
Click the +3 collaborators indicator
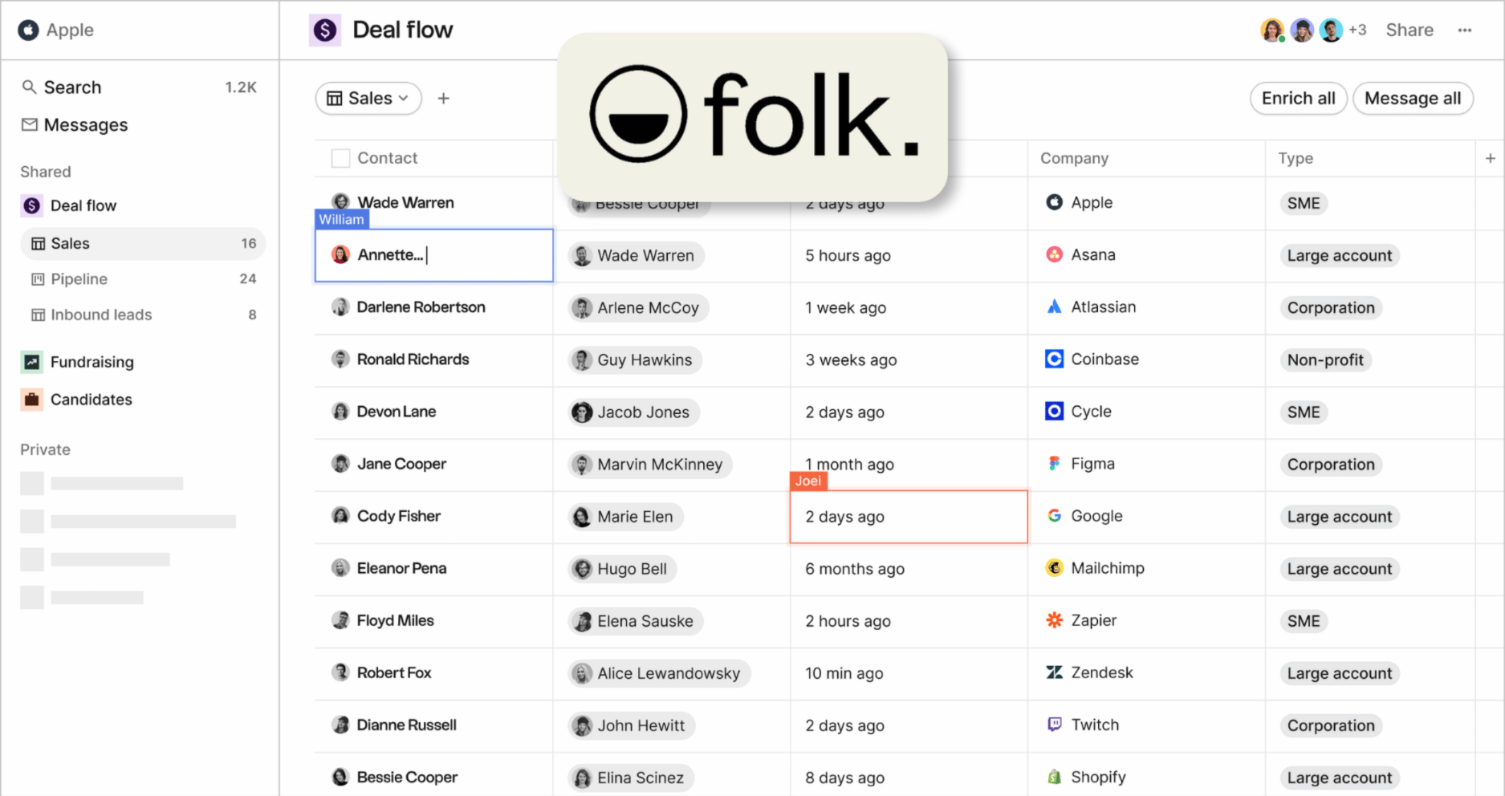1357,30
